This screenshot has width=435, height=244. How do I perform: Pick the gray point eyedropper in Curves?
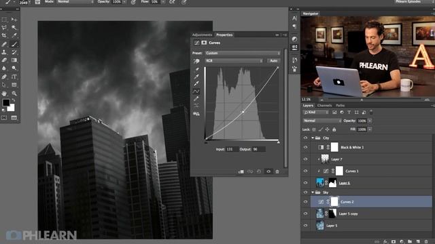196,77
